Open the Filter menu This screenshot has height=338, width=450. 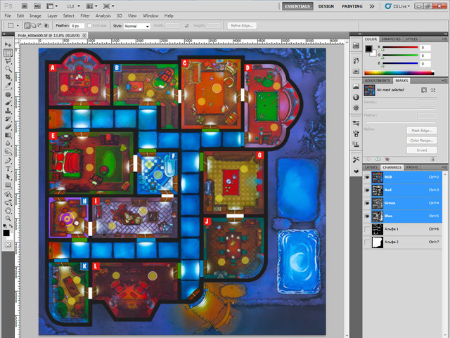(x=85, y=15)
